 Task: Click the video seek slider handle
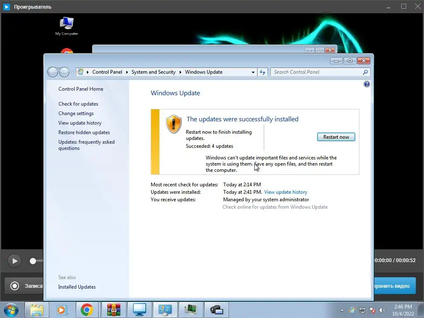tap(33, 261)
